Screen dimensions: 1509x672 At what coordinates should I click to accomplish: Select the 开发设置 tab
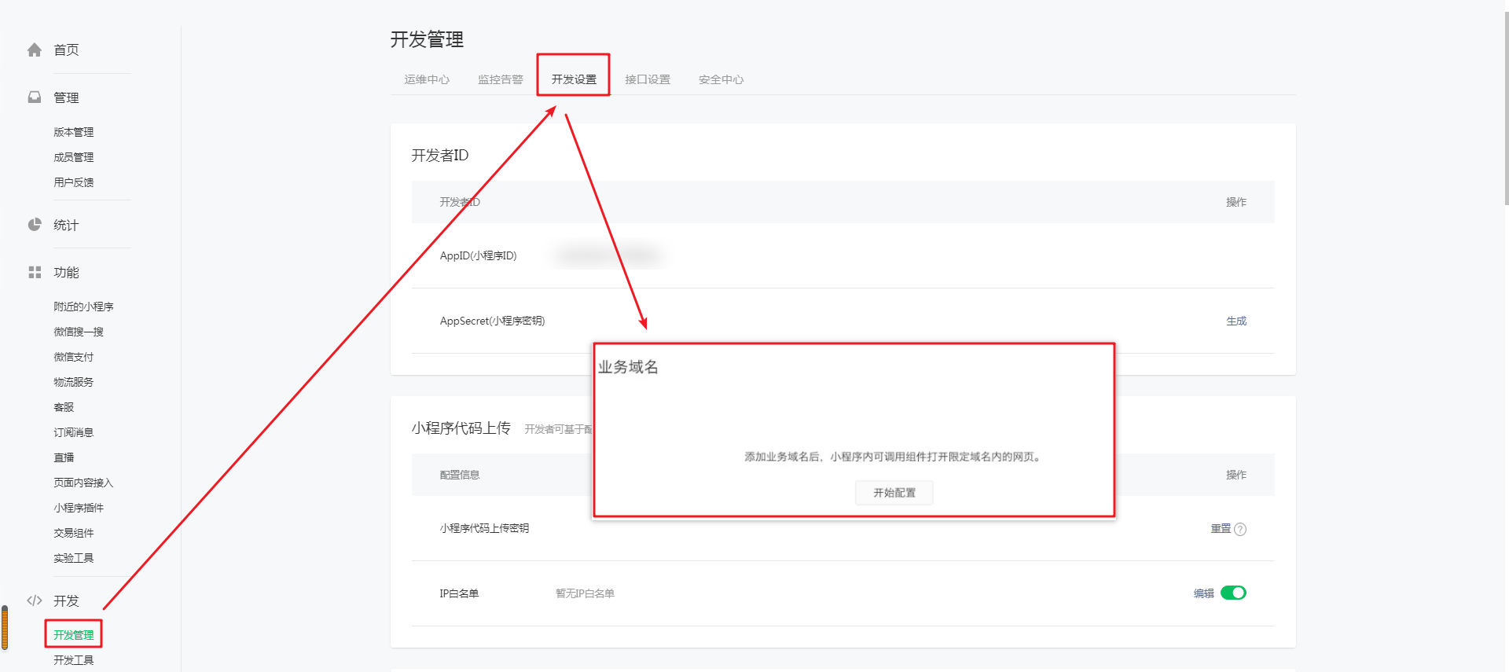[574, 79]
